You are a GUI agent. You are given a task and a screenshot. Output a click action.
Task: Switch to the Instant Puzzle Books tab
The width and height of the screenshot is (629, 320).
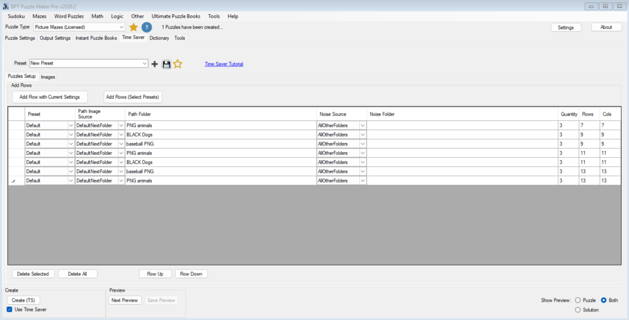click(x=96, y=38)
